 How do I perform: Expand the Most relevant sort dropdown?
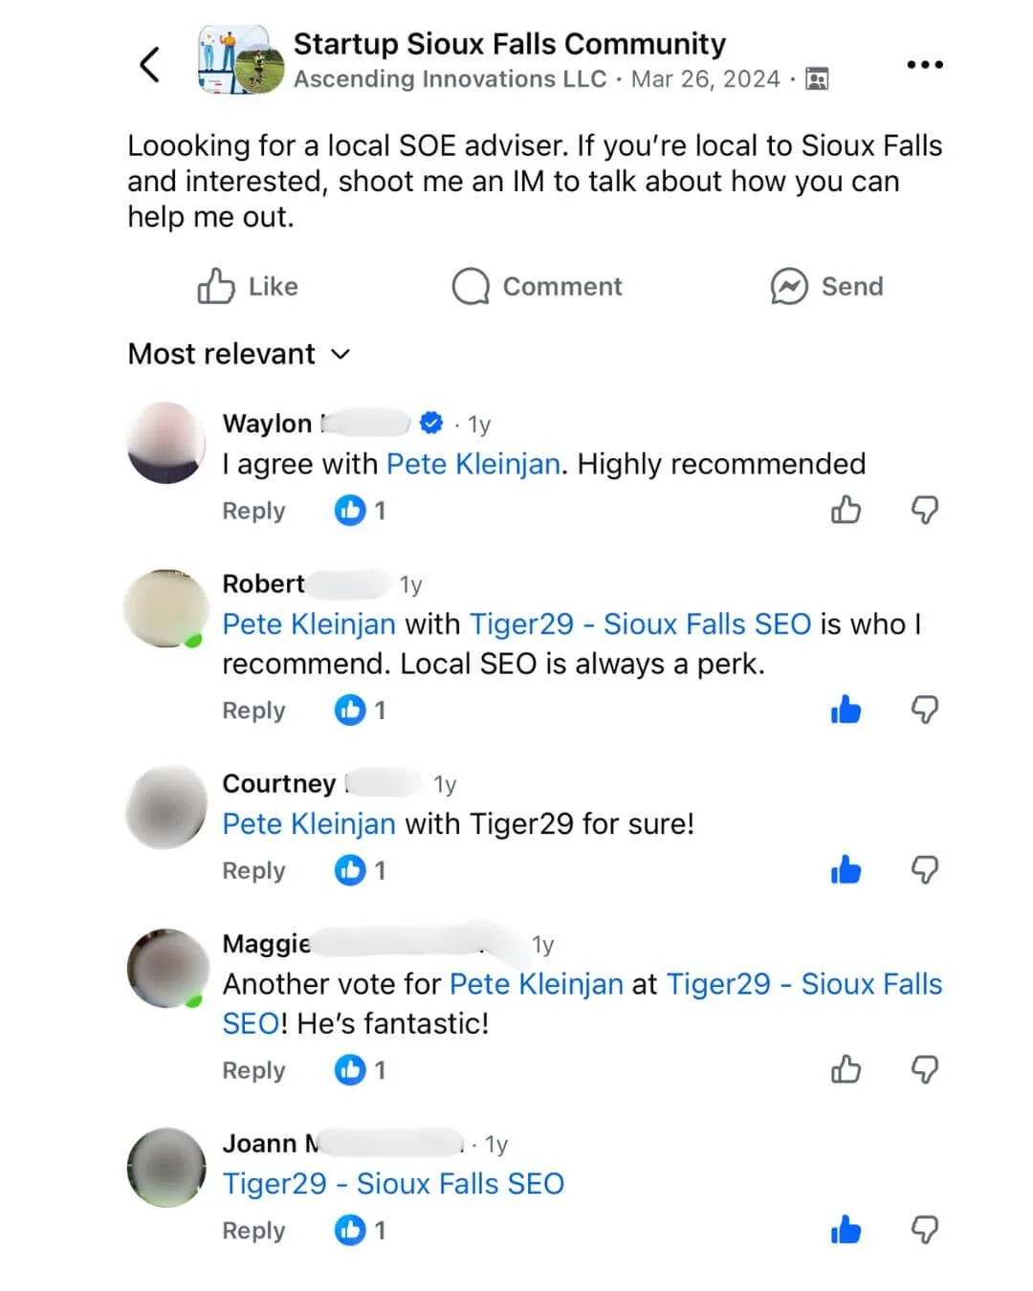(x=239, y=354)
